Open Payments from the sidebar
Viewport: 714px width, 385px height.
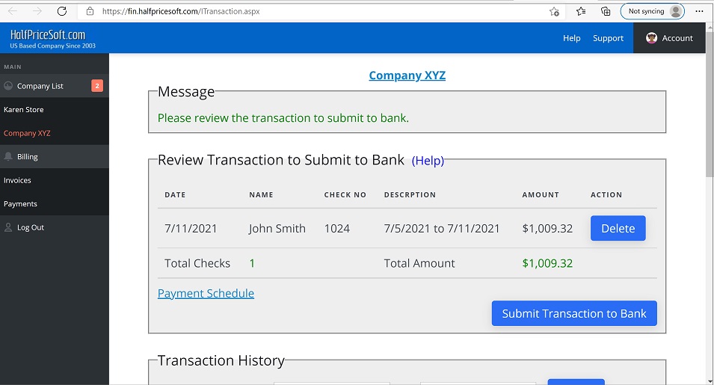[x=20, y=204]
